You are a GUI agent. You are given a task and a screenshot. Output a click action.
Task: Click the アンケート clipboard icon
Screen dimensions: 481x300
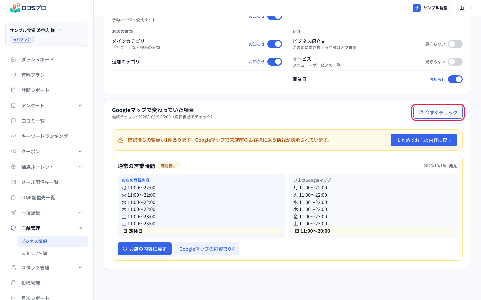[13, 105]
